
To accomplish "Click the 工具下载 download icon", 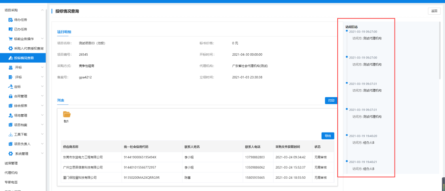I will click(x=11, y=134).
